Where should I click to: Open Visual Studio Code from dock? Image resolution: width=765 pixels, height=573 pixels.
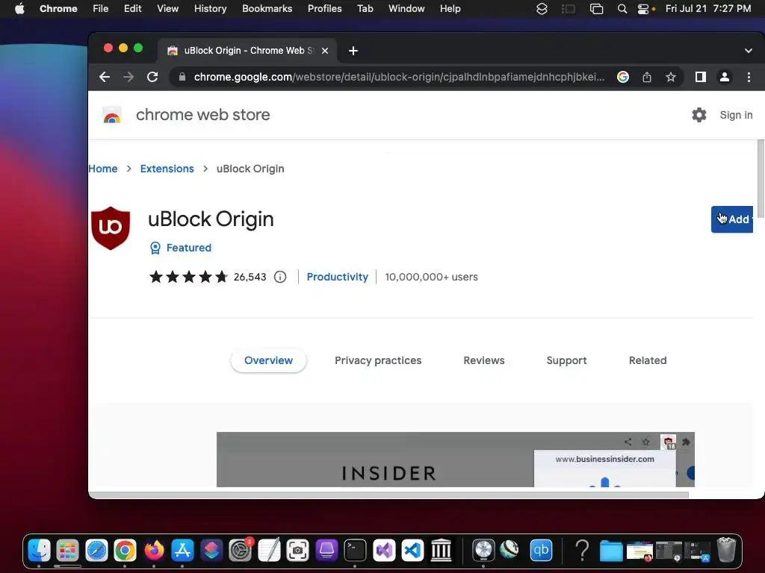pyautogui.click(x=412, y=551)
